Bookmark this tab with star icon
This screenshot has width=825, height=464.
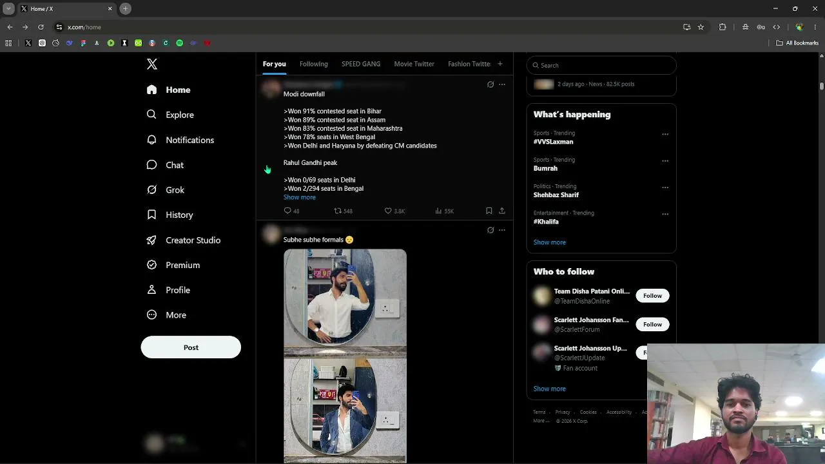pyautogui.click(x=701, y=27)
